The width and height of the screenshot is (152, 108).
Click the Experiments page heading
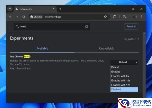tap(22, 38)
